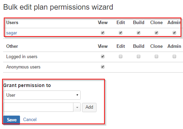Enable Build for Logged in users
This screenshot has height=129, width=183.
pos(139,56)
